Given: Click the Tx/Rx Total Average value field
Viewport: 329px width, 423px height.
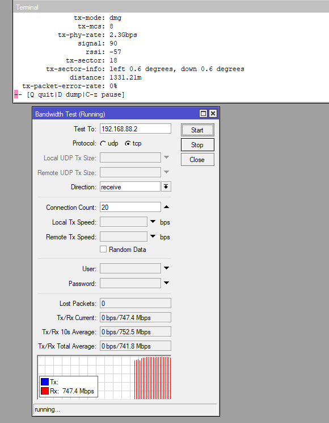Looking at the screenshot, I should tap(136, 346).
